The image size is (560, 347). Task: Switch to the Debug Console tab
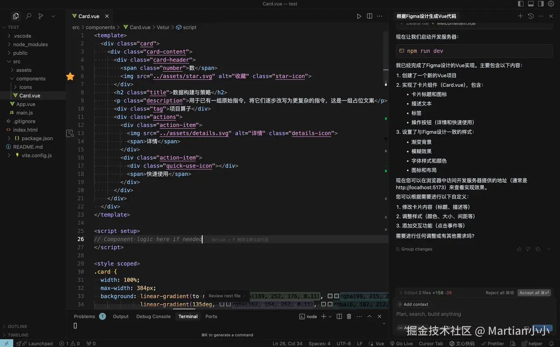coord(153,316)
